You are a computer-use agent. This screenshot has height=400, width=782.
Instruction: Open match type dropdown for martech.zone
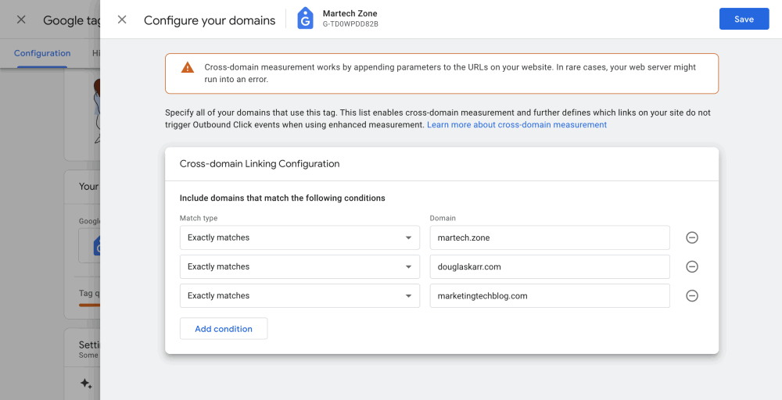[300, 237]
